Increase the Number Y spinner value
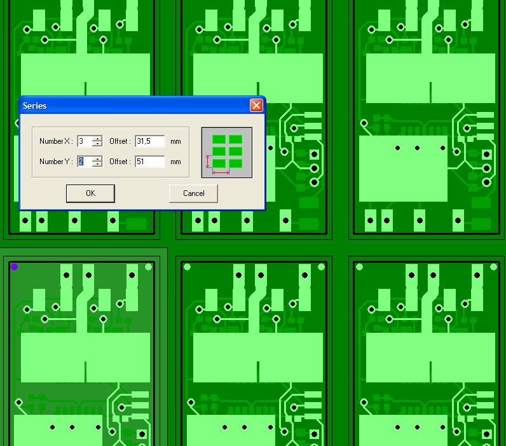The image size is (506, 446). (97, 159)
